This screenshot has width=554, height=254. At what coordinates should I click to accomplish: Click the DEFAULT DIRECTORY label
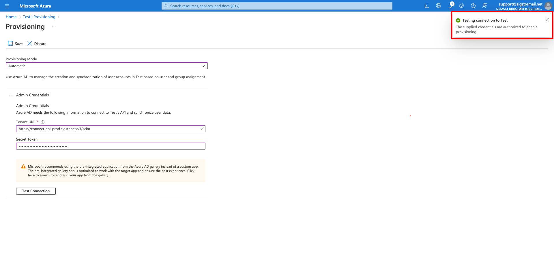[x=519, y=9]
